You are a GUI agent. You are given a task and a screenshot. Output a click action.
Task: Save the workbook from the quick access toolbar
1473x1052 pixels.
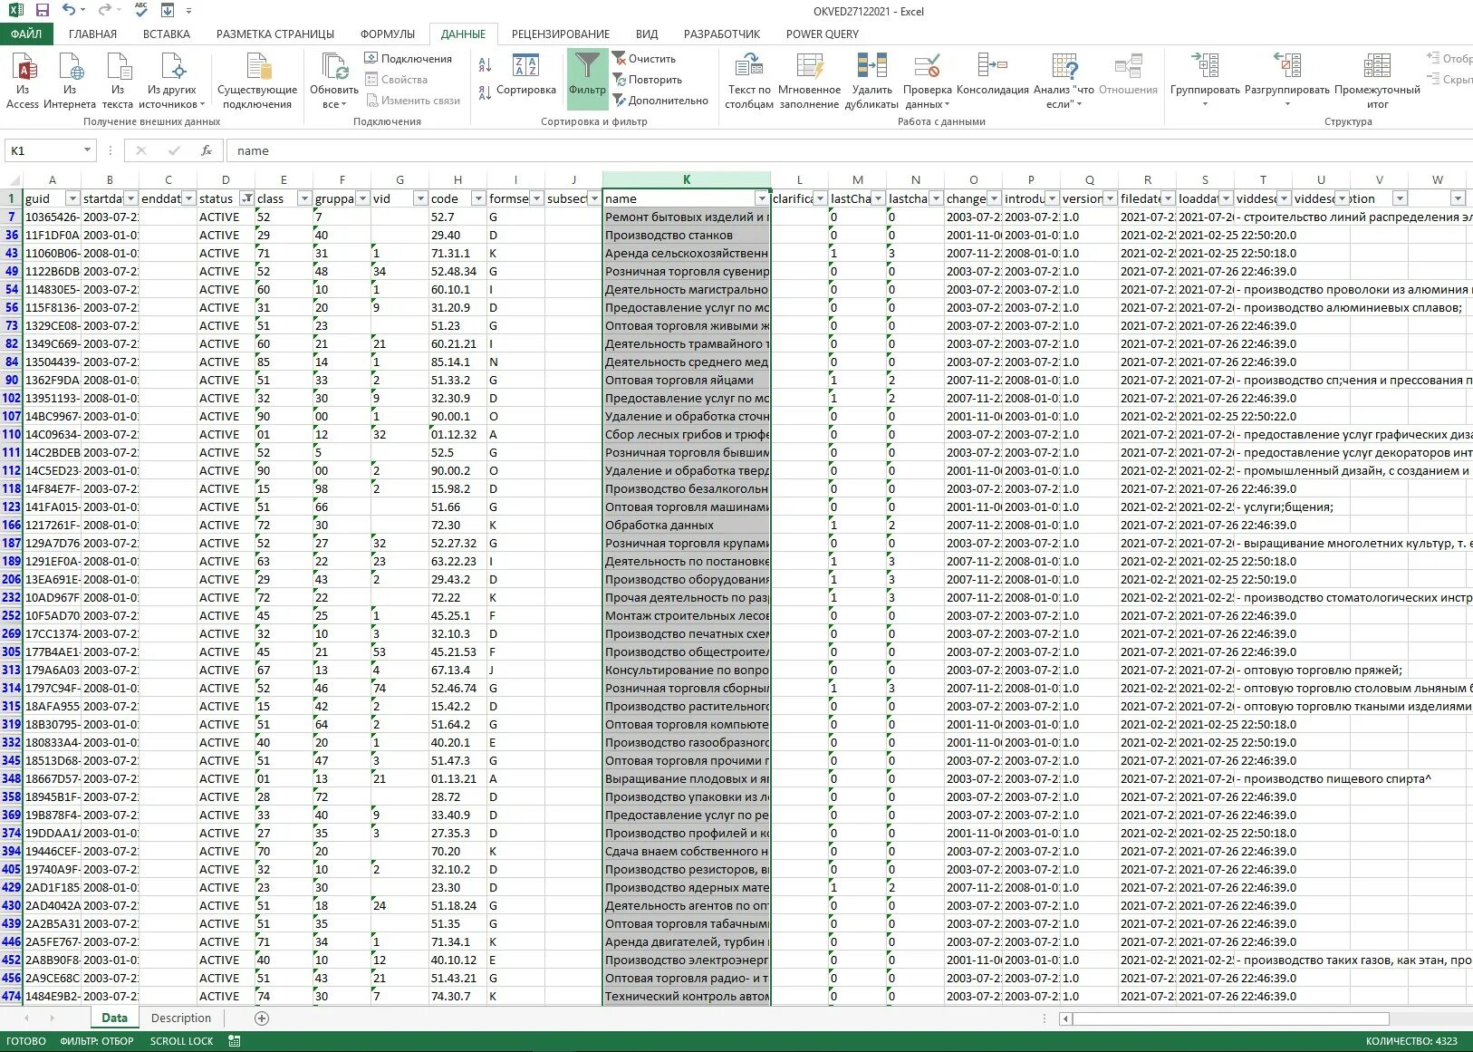(x=43, y=11)
